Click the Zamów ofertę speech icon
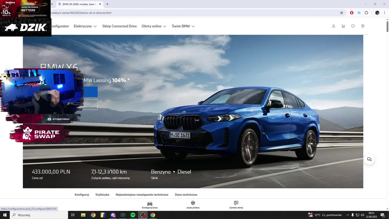Viewport: 389px width, 219px height. tap(236, 203)
